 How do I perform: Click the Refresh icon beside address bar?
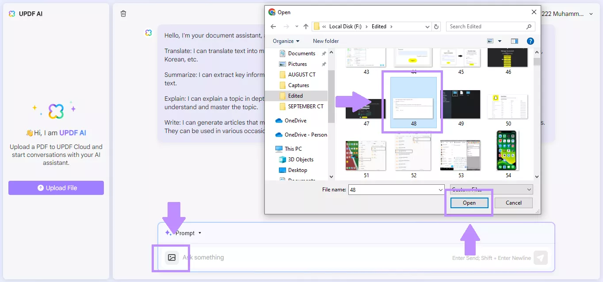(x=437, y=27)
